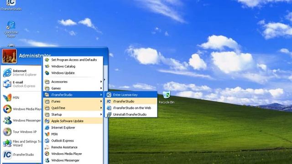The width and height of the screenshot is (292, 164).
Task: Open Windows Messenger in All Programs list
Action: point(73,160)
